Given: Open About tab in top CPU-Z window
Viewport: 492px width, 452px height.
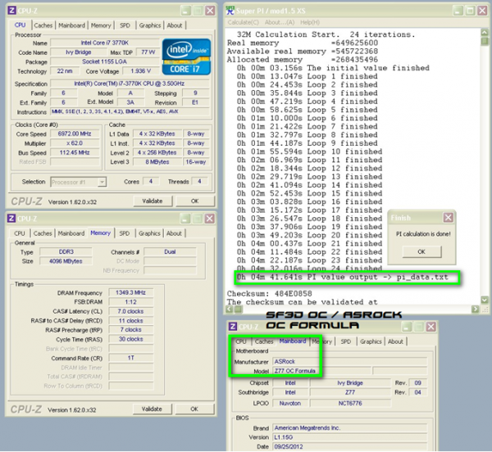Looking at the screenshot, I should coord(175,25).
